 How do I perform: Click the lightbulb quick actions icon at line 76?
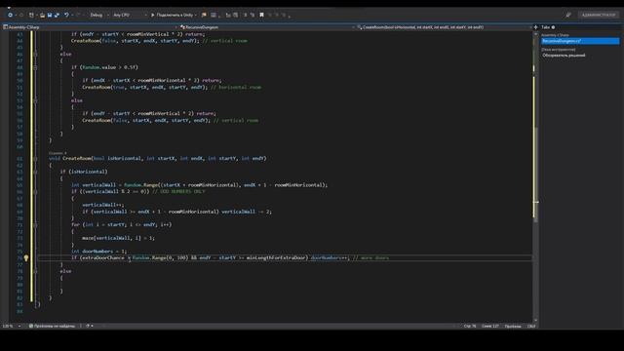26,257
